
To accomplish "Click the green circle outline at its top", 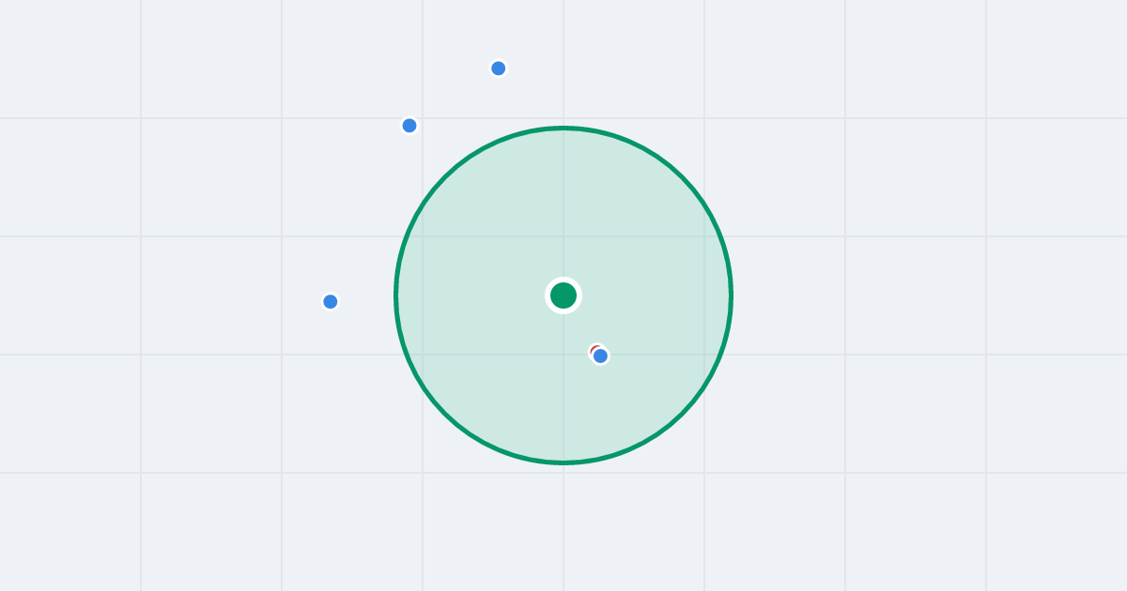I will tap(563, 128).
